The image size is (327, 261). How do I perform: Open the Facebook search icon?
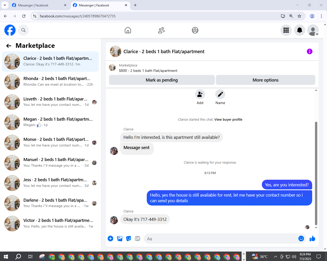point(23,30)
